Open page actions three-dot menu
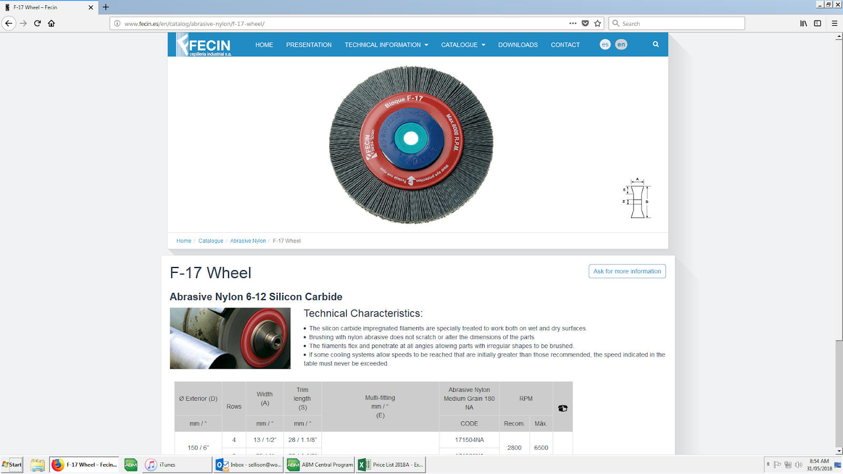This screenshot has height=474, width=843. click(x=573, y=23)
